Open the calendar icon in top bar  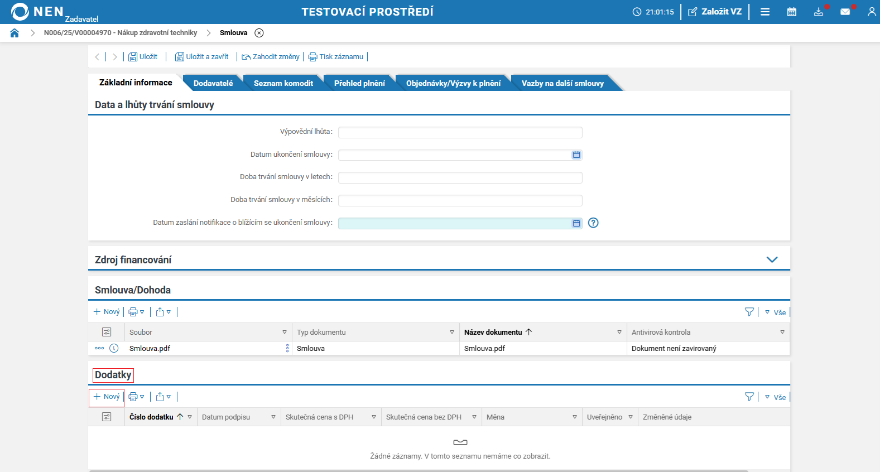[x=791, y=12]
